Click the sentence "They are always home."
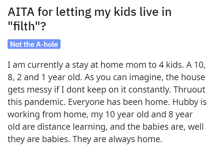 click(117, 139)
